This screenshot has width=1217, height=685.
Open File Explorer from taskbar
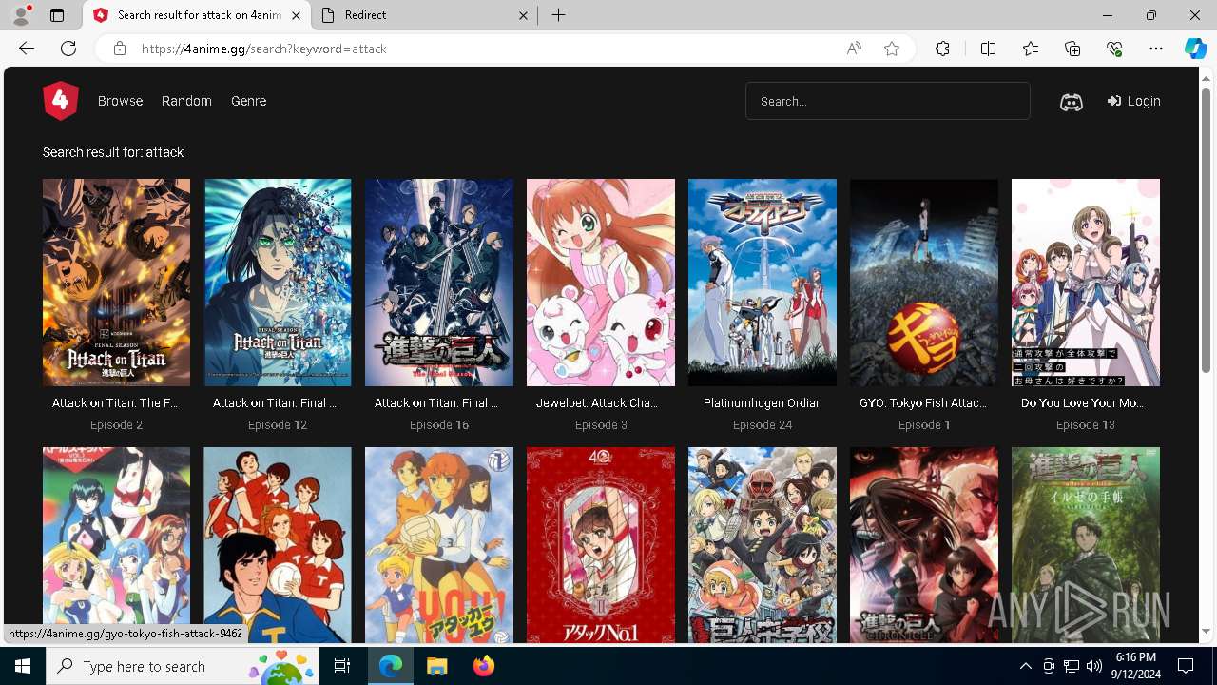pyautogui.click(x=436, y=666)
